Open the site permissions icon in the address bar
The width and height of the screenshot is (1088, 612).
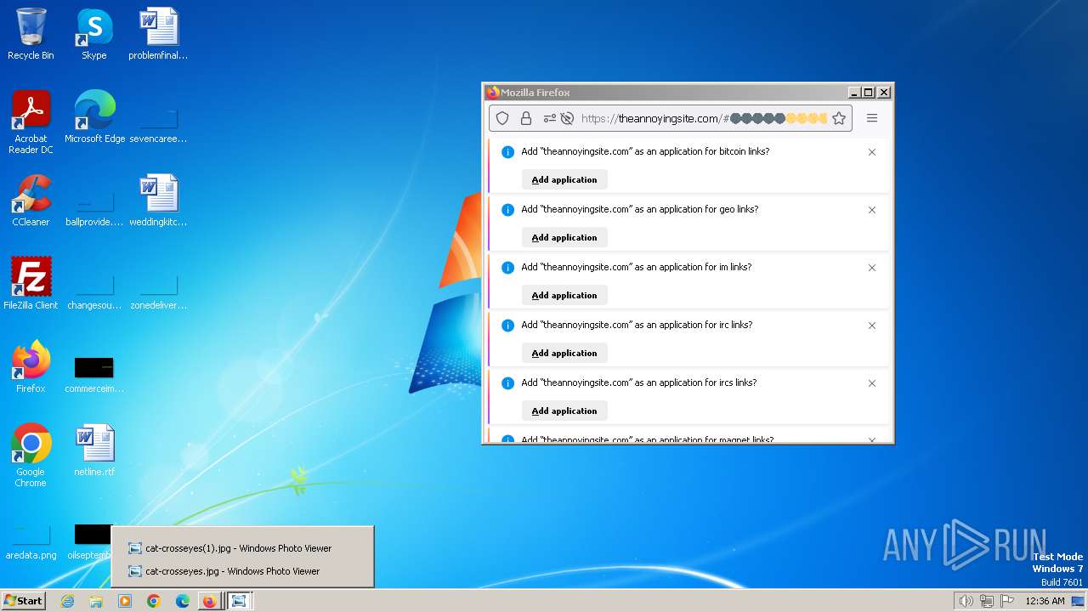550,118
